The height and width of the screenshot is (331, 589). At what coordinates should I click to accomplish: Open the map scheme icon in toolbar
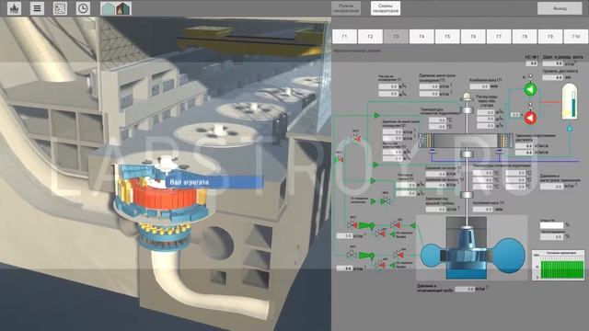click(60, 8)
